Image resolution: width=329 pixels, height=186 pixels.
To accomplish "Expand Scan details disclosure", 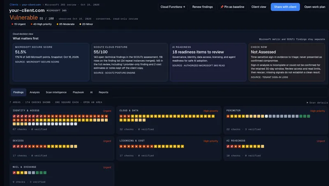I will [x=317, y=102].
